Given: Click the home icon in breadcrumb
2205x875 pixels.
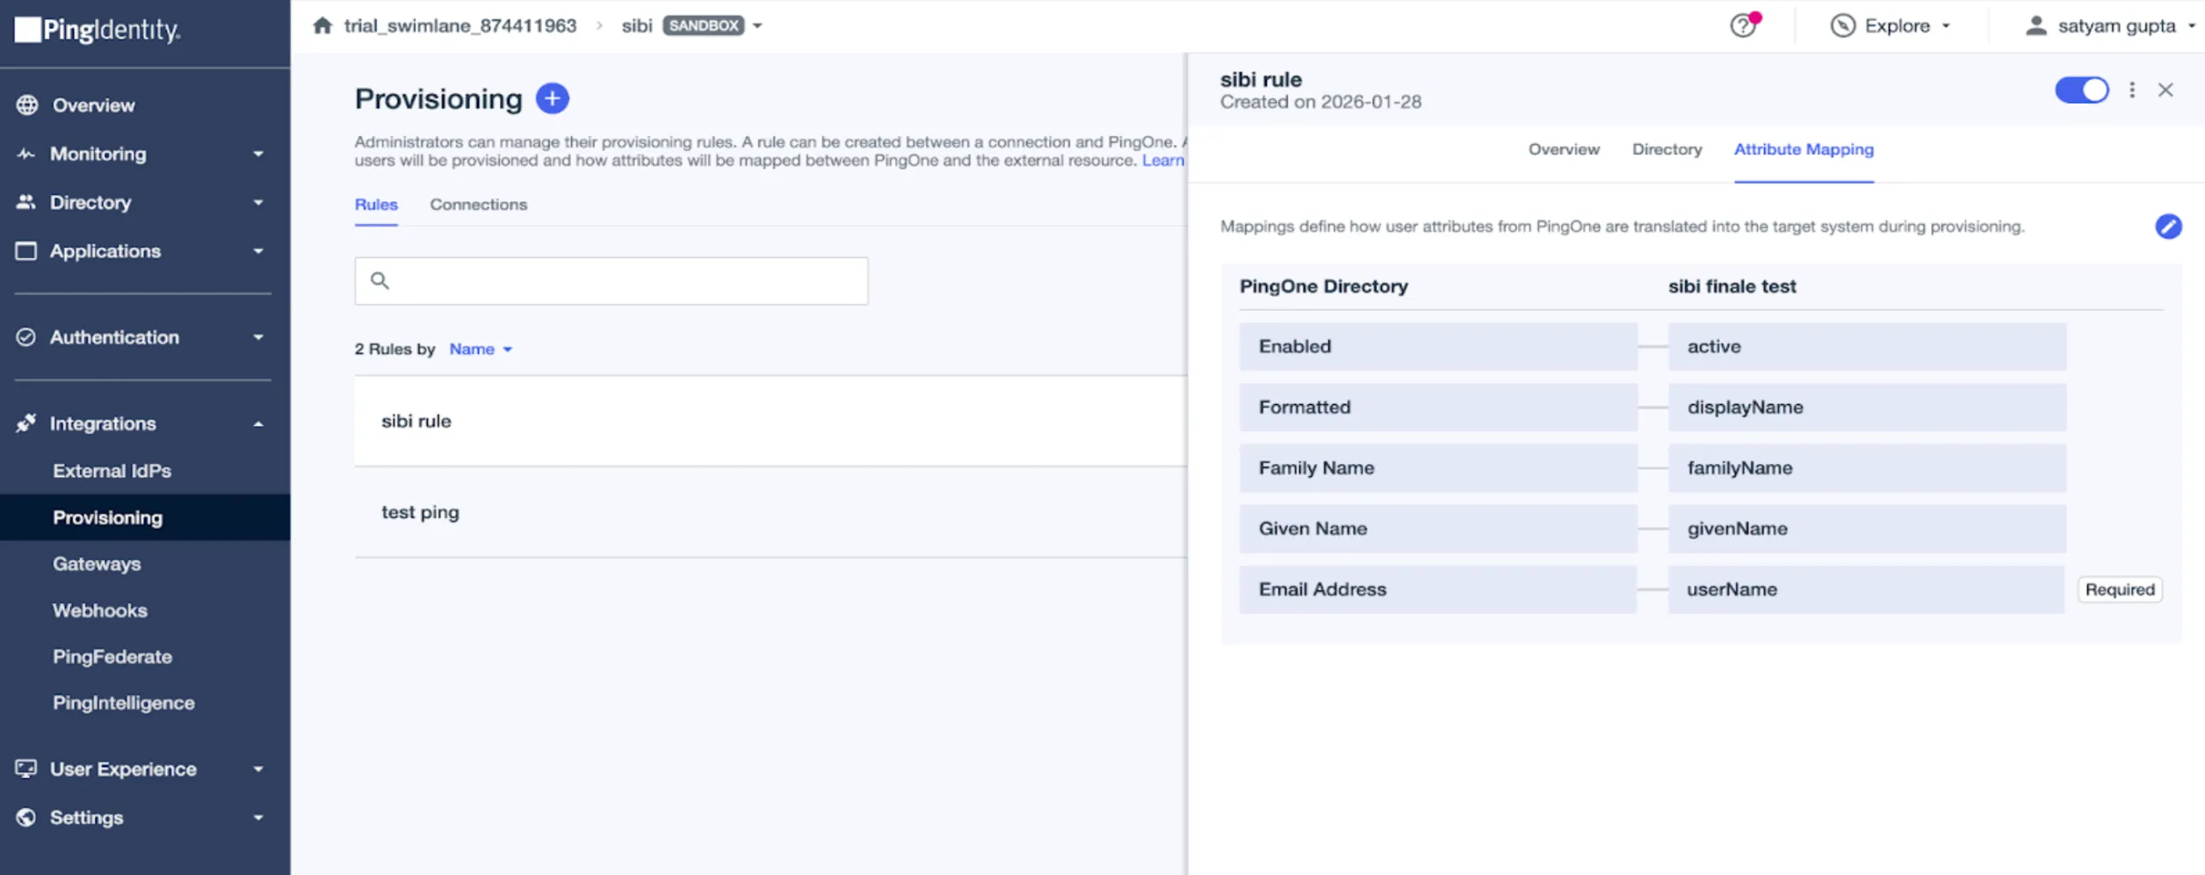Looking at the screenshot, I should point(322,25).
